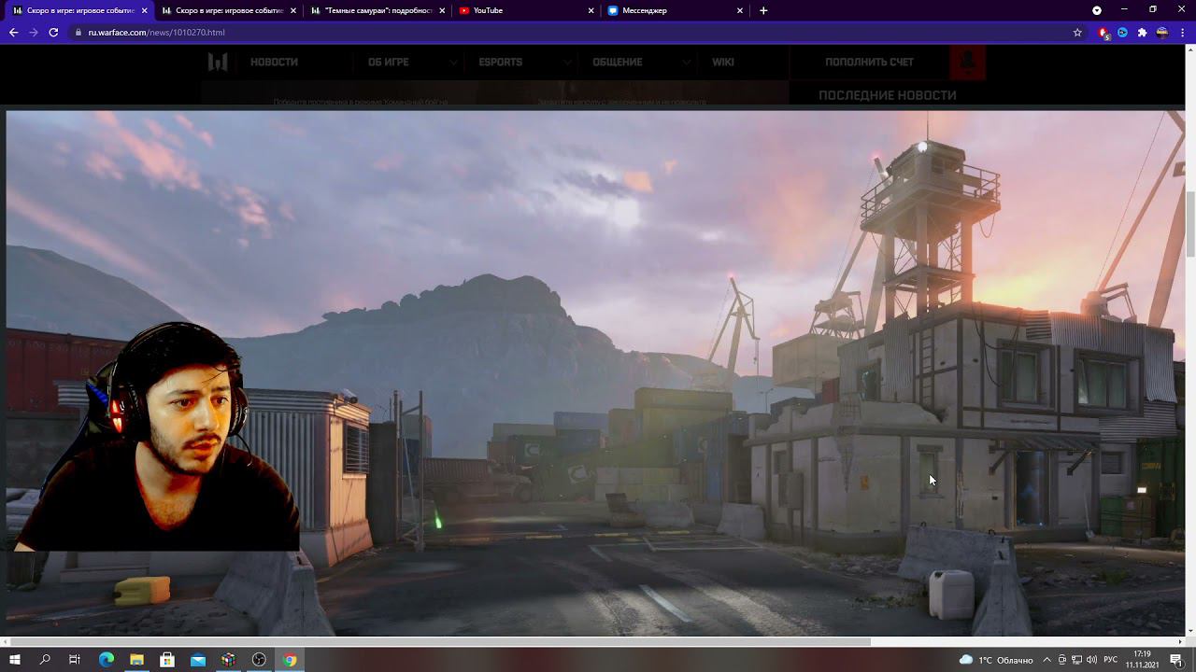Image resolution: width=1196 pixels, height=672 pixels.
Task: Click the Chrome icon on the taskbar
Action: pyautogui.click(x=290, y=660)
